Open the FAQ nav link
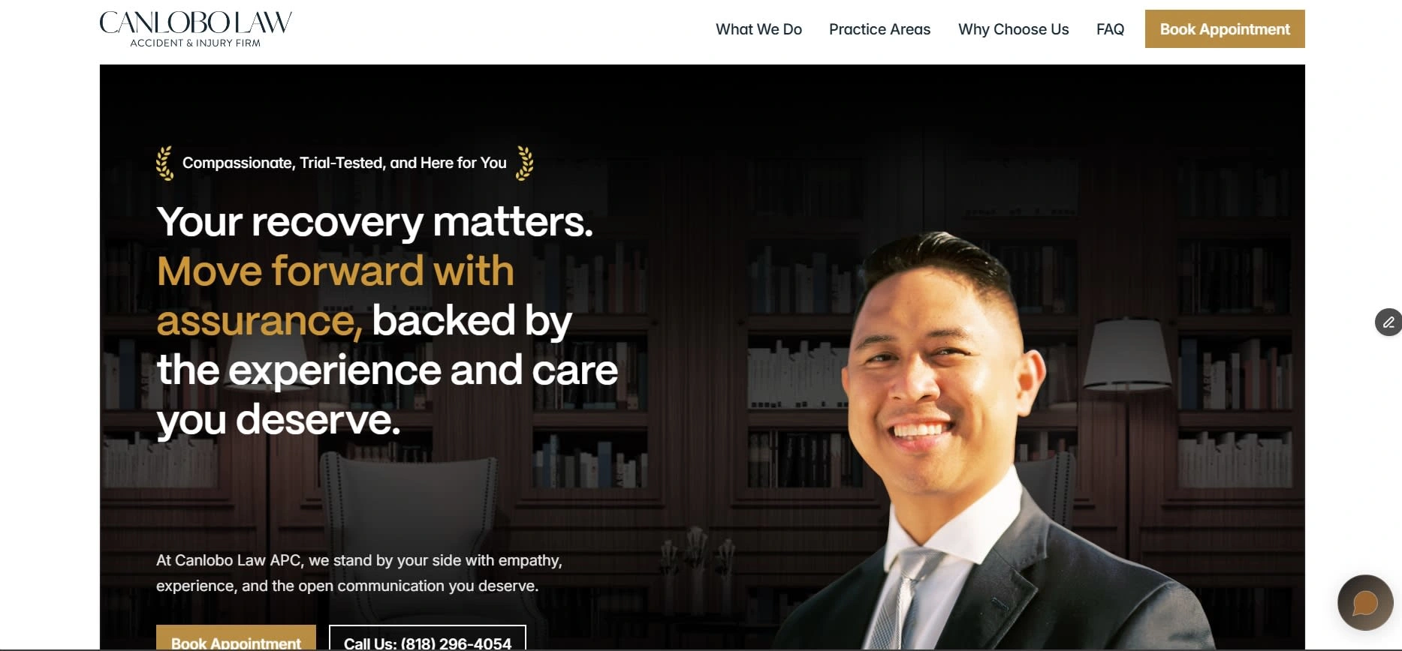The width and height of the screenshot is (1402, 651). tap(1110, 29)
